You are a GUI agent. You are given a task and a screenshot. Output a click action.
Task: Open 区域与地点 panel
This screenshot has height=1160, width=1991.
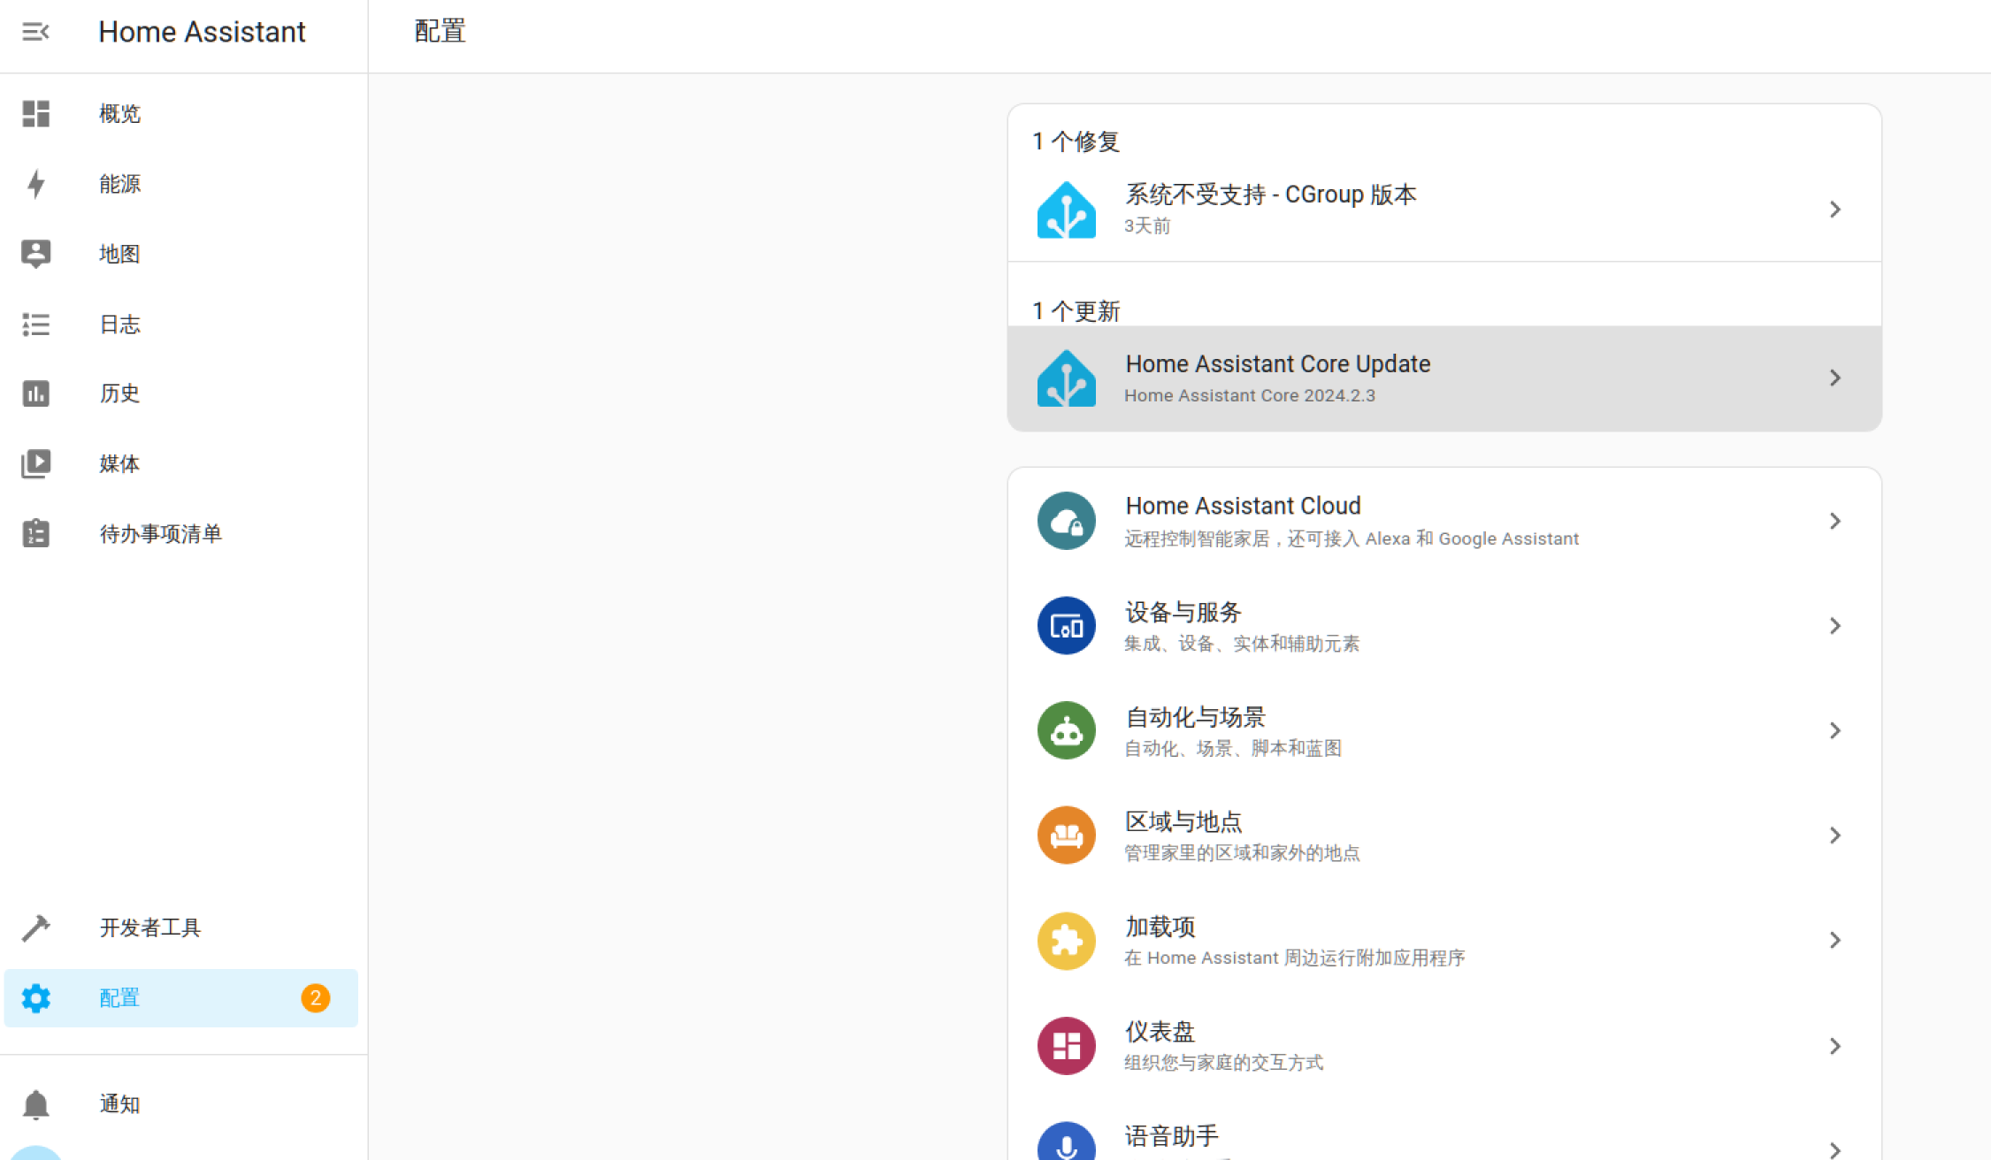[x=1443, y=836]
